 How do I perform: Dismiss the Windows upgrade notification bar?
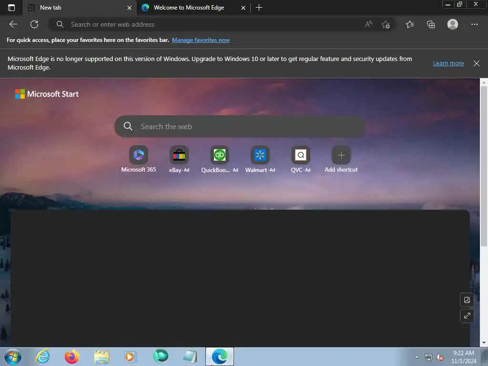[x=477, y=63]
